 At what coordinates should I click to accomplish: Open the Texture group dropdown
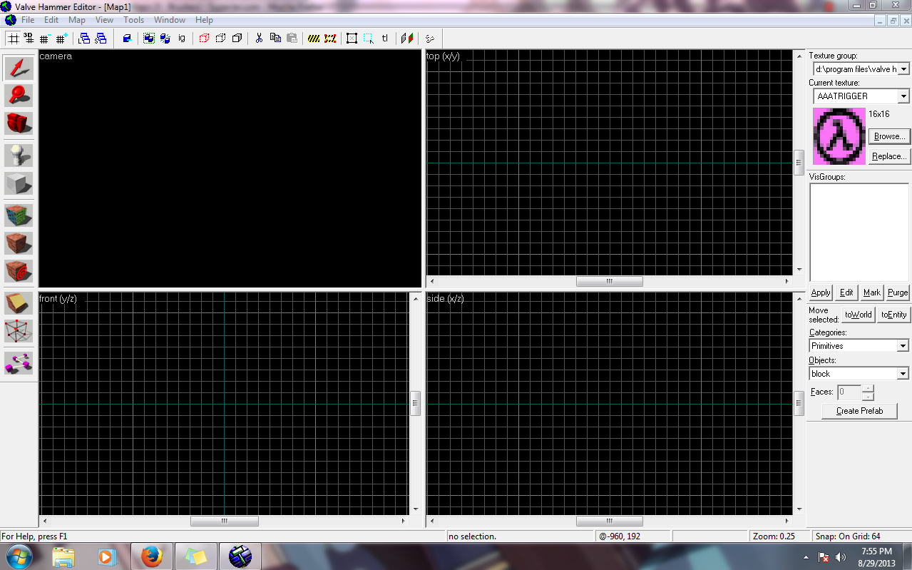(861, 68)
